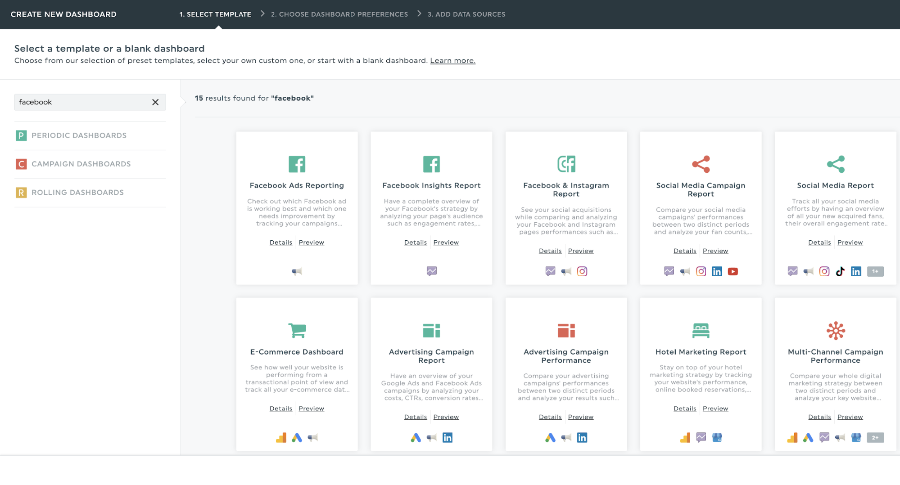Select the Social Media Report title
The width and height of the screenshot is (900, 485).
pyautogui.click(x=835, y=185)
